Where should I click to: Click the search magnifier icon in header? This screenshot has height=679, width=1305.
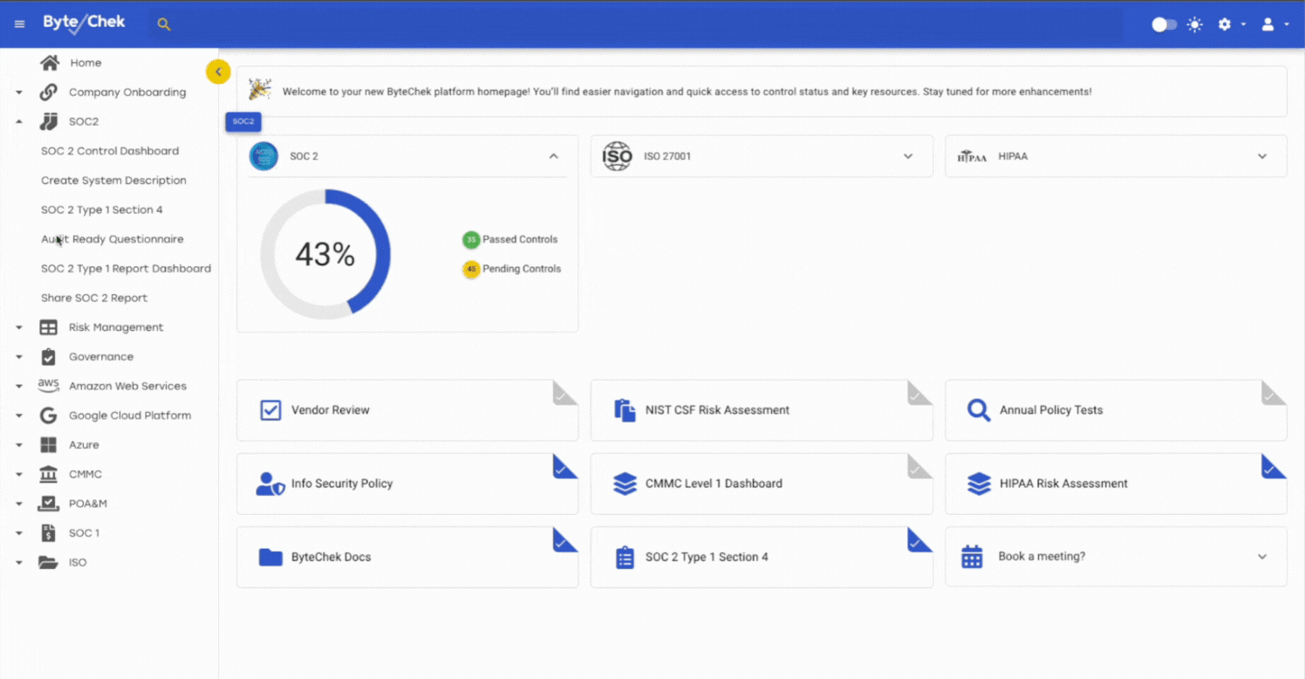click(x=163, y=24)
